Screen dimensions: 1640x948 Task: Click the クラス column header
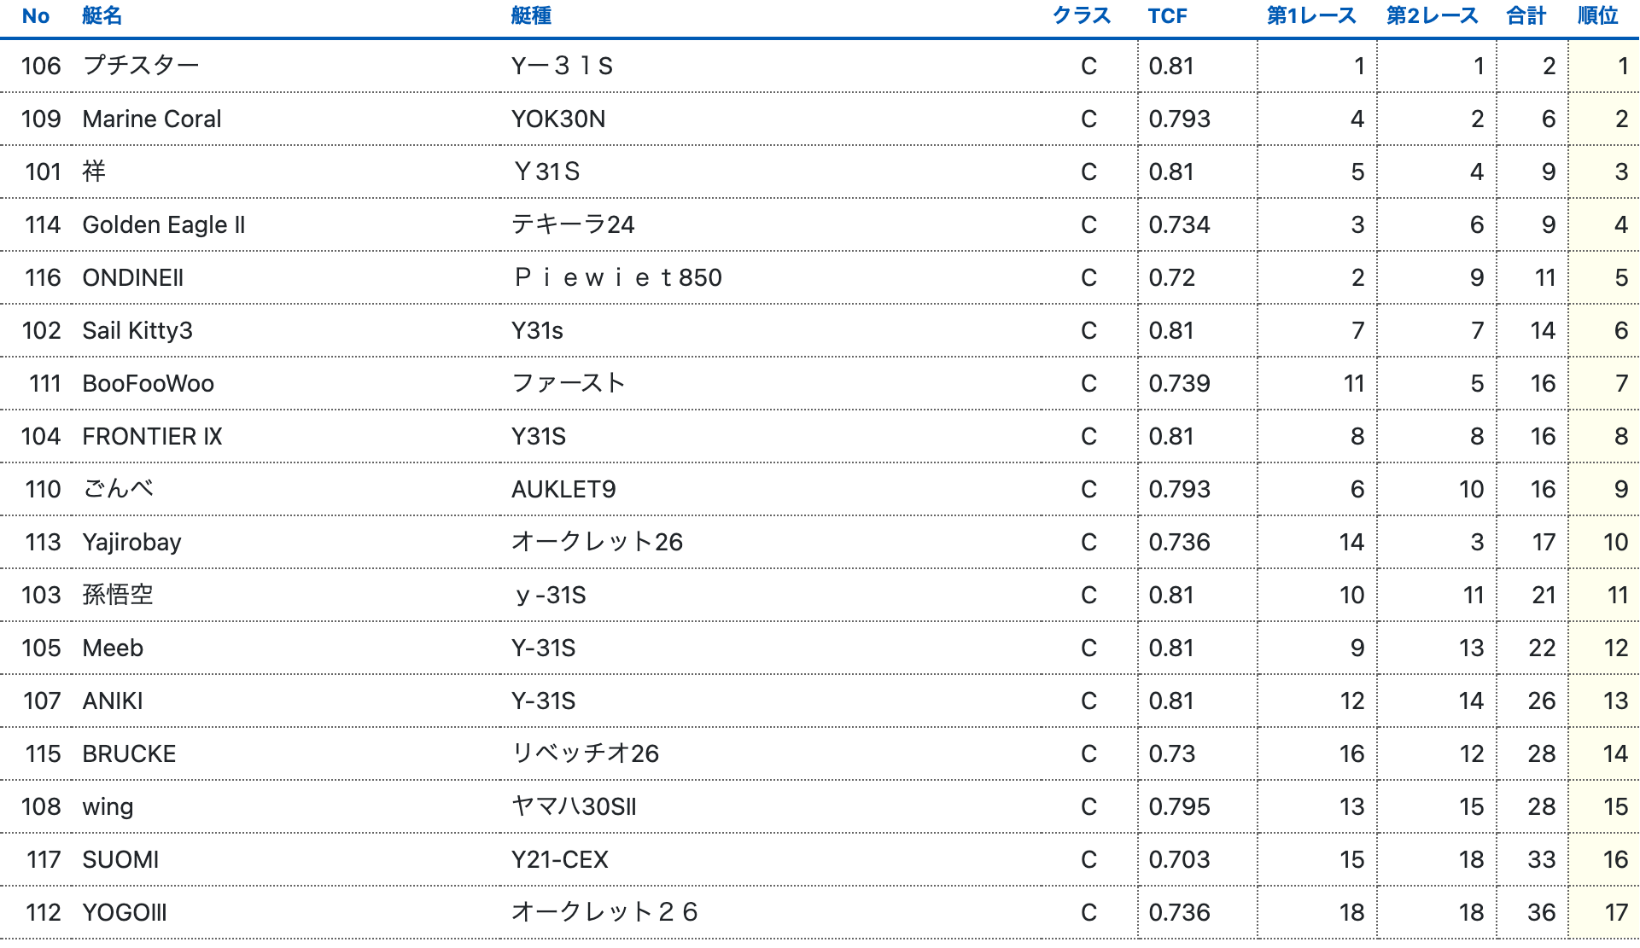[1081, 16]
